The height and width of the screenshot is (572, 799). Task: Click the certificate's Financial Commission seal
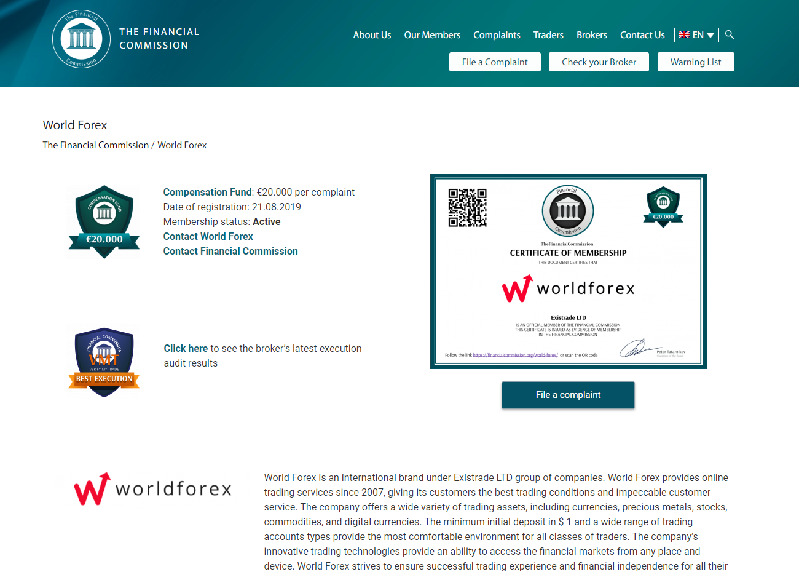(568, 211)
